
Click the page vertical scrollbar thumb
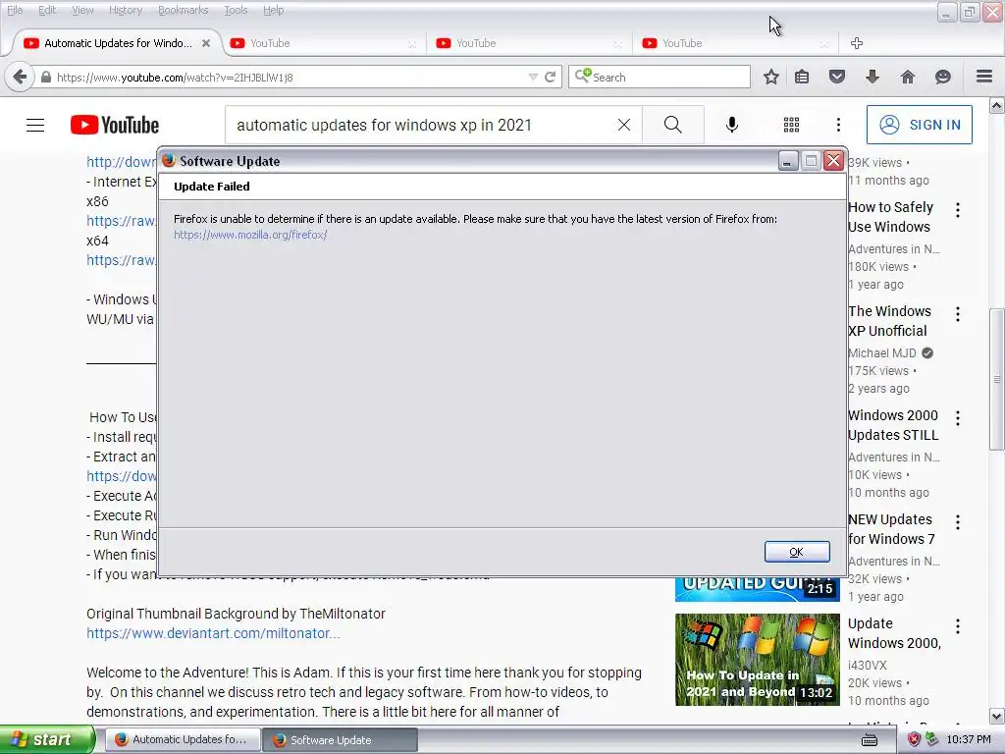click(x=997, y=378)
